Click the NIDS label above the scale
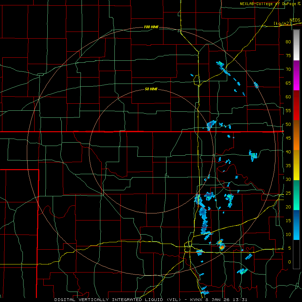 coord(295,20)
